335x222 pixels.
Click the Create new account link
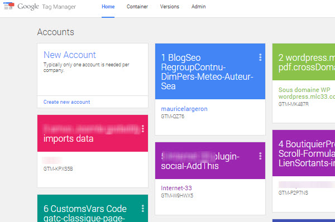click(x=66, y=102)
